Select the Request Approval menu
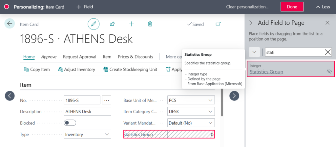Viewport: 336px width, 147px height. 79,57
